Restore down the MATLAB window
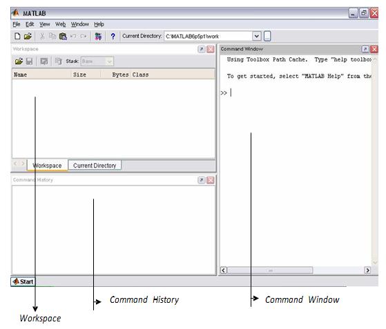Screen dimensions: 386x329 [x=364, y=13]
